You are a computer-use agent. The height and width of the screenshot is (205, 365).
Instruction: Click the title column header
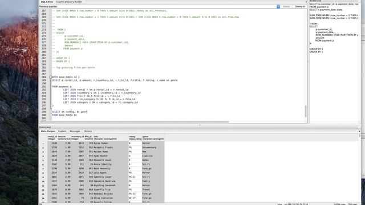111,138
